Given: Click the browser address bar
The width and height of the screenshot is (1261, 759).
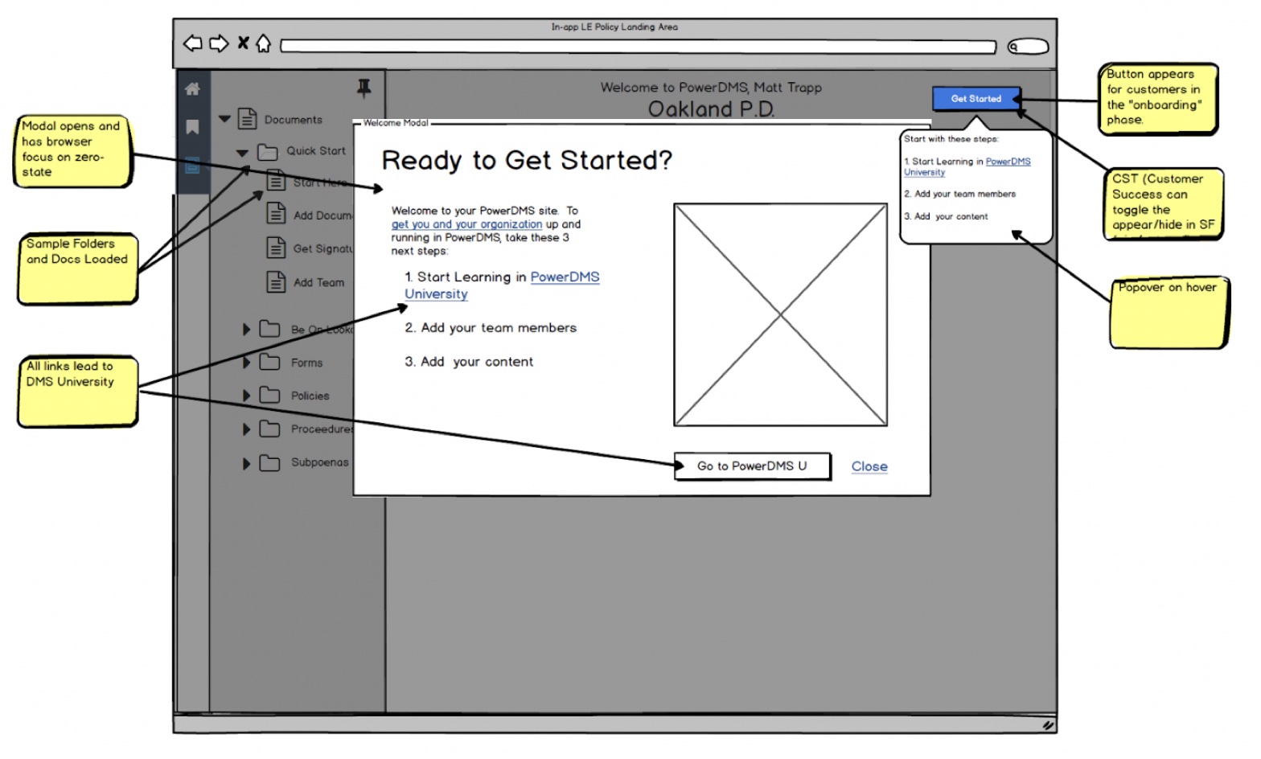Looking at the screenshot, I should pyautogui.click(x=638, y=47).
